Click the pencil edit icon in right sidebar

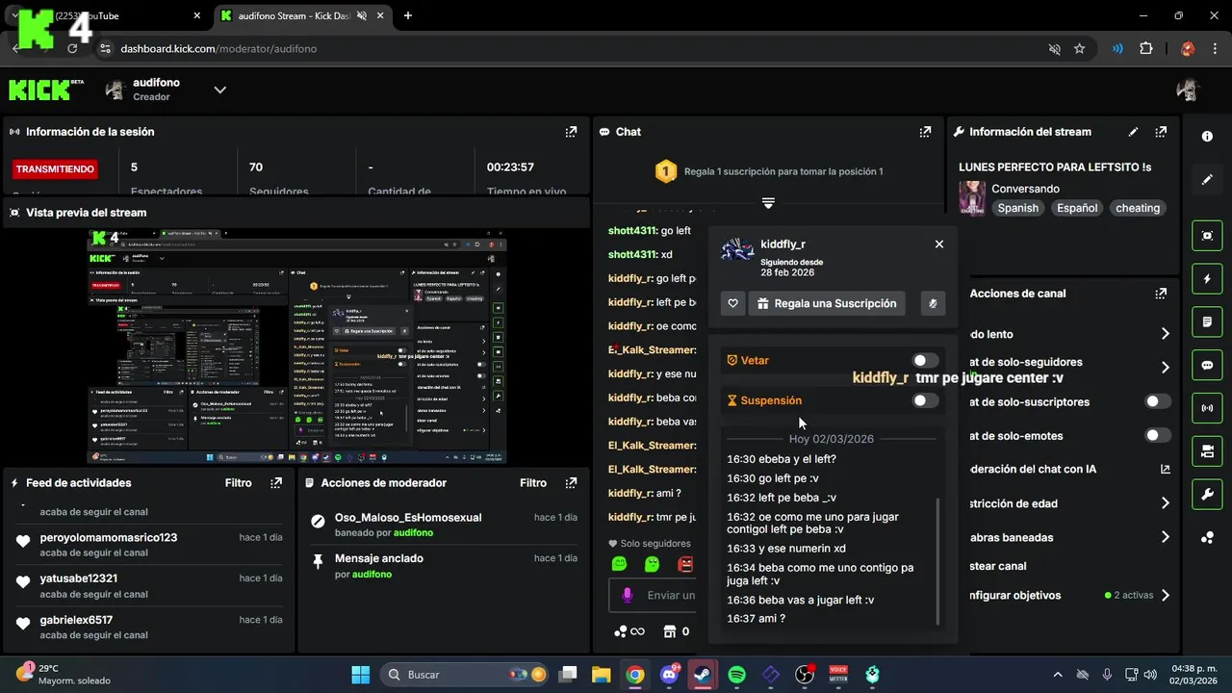coord(1207,180)
